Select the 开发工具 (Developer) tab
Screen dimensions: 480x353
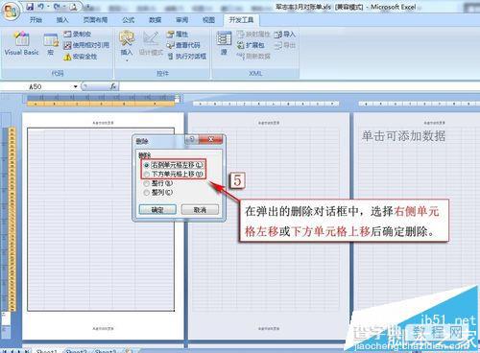point(241,20)
